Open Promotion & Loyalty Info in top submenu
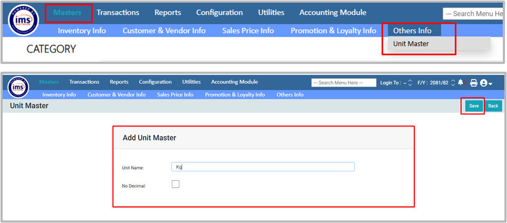 coord(333,31)
